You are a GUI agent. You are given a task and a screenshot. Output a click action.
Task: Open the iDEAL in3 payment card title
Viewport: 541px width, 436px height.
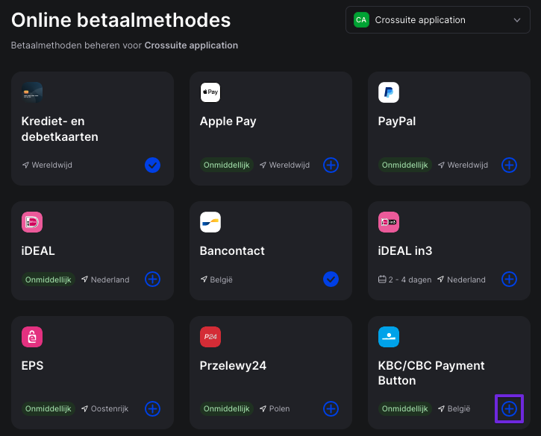tap(404, 250)
